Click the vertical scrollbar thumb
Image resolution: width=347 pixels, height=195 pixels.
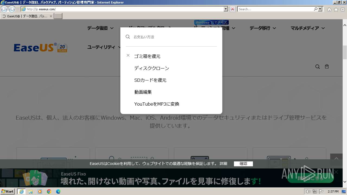click(345, 52)
